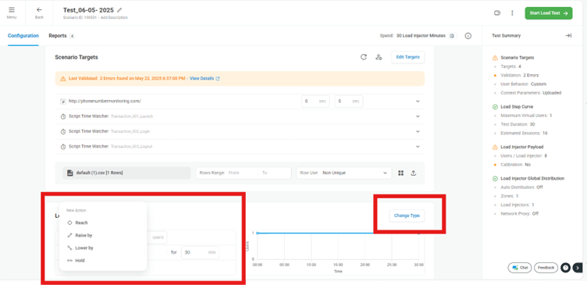The width and height of the screenshot is (587, 285).
Task: Edit test name with pencil icon
Action: point(119,9)
